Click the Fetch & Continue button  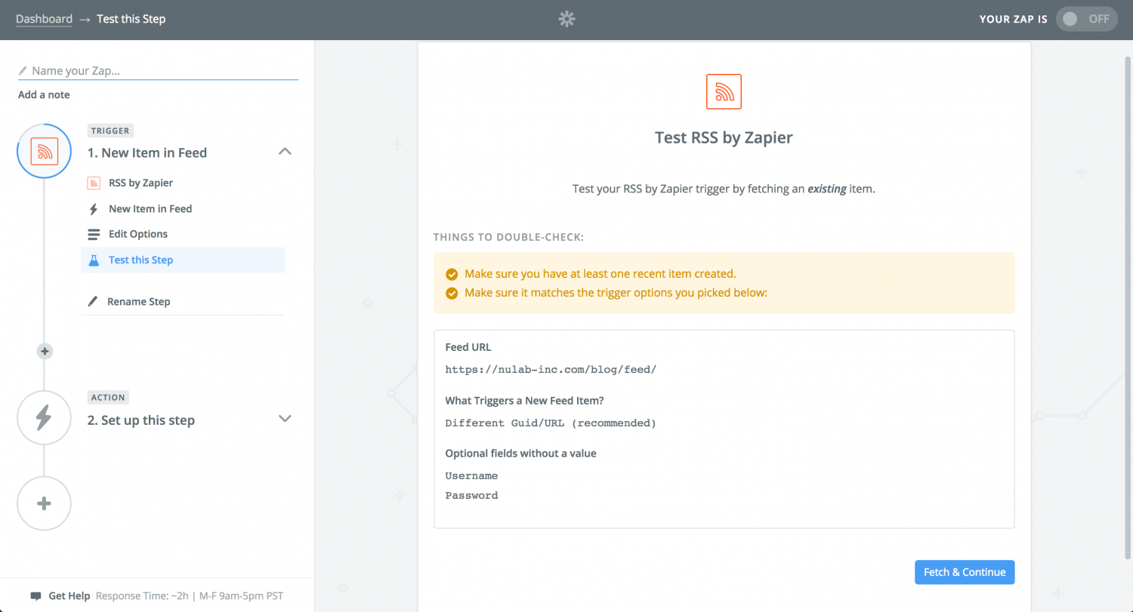(965, 572)
